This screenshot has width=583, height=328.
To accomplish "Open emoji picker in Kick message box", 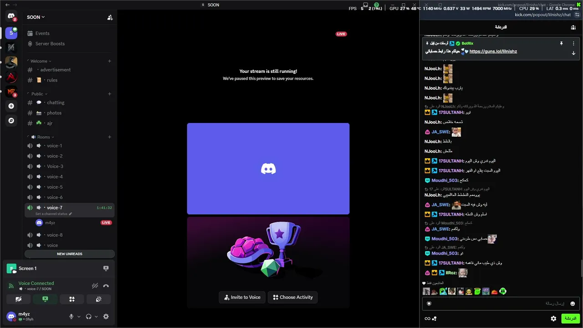I will pyautogui.click(x=573, y=304).
